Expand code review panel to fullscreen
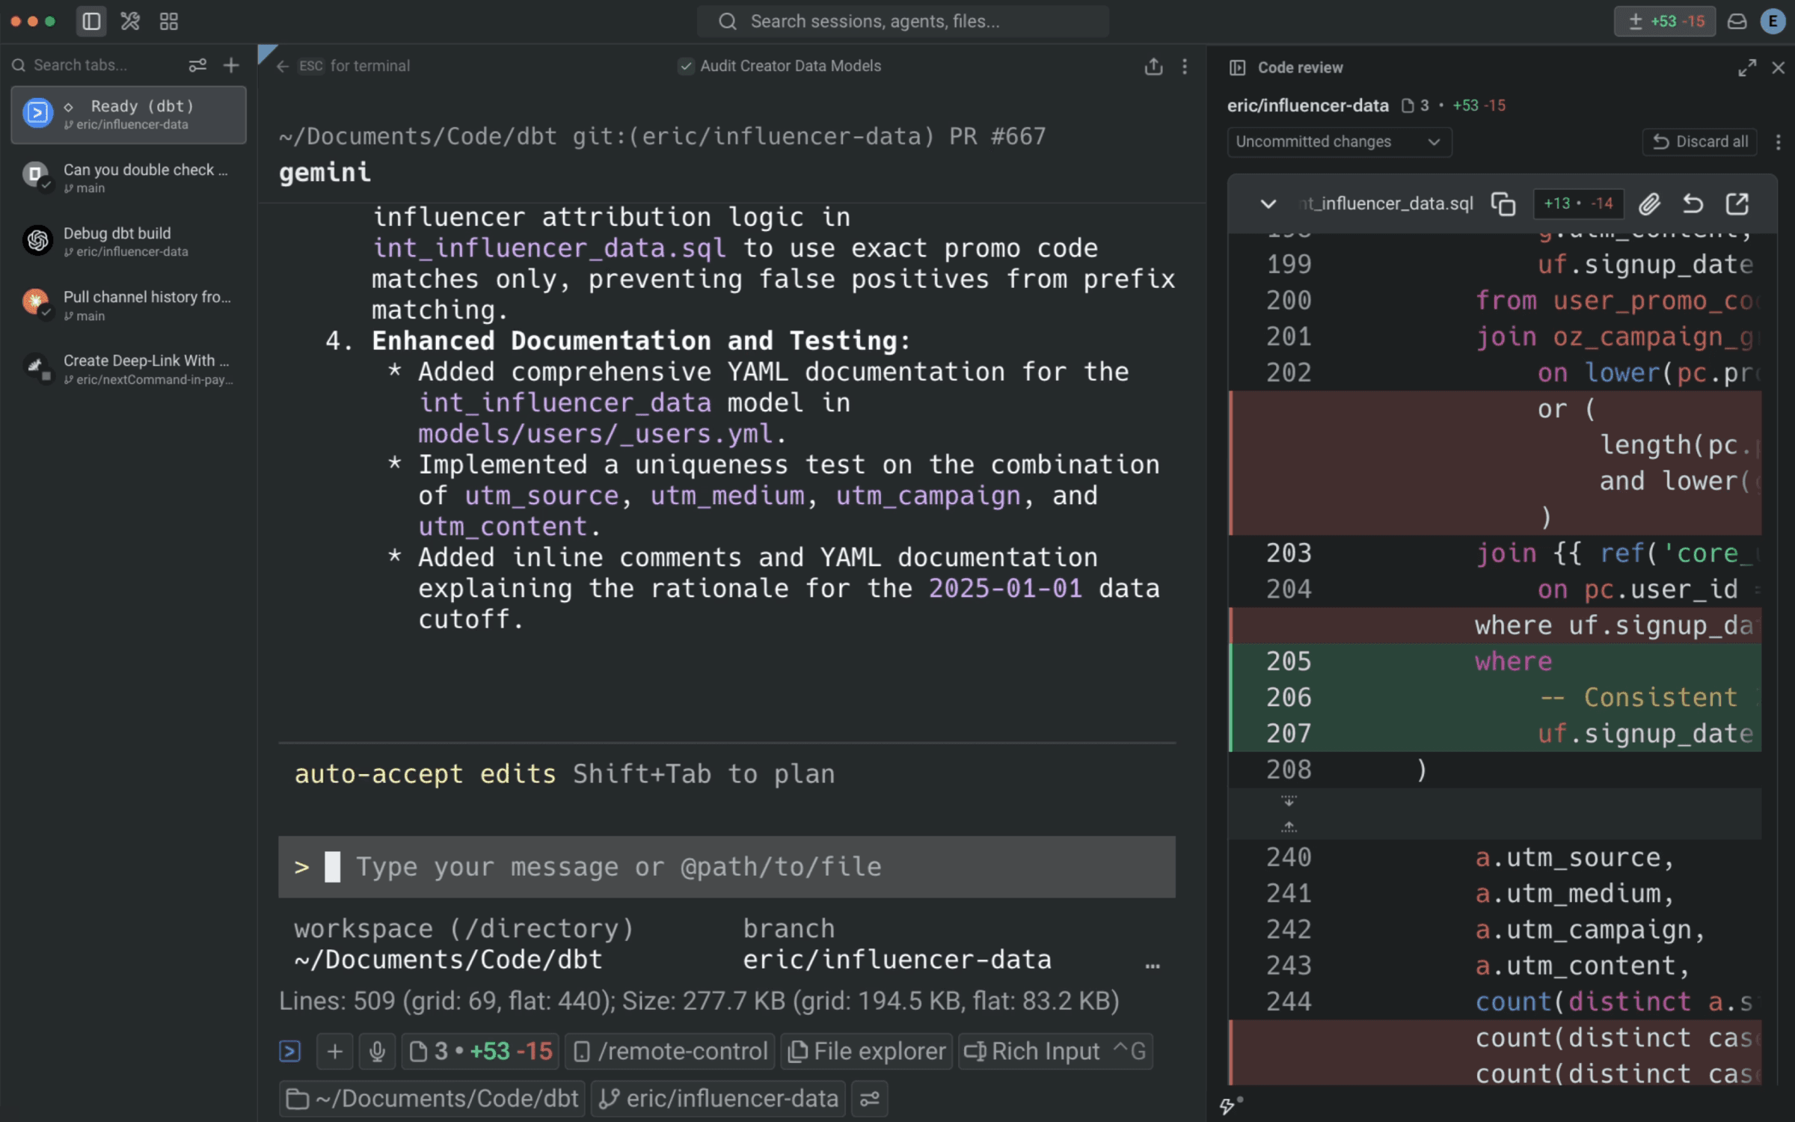 pyautogui.click(x=1746, y=68)
